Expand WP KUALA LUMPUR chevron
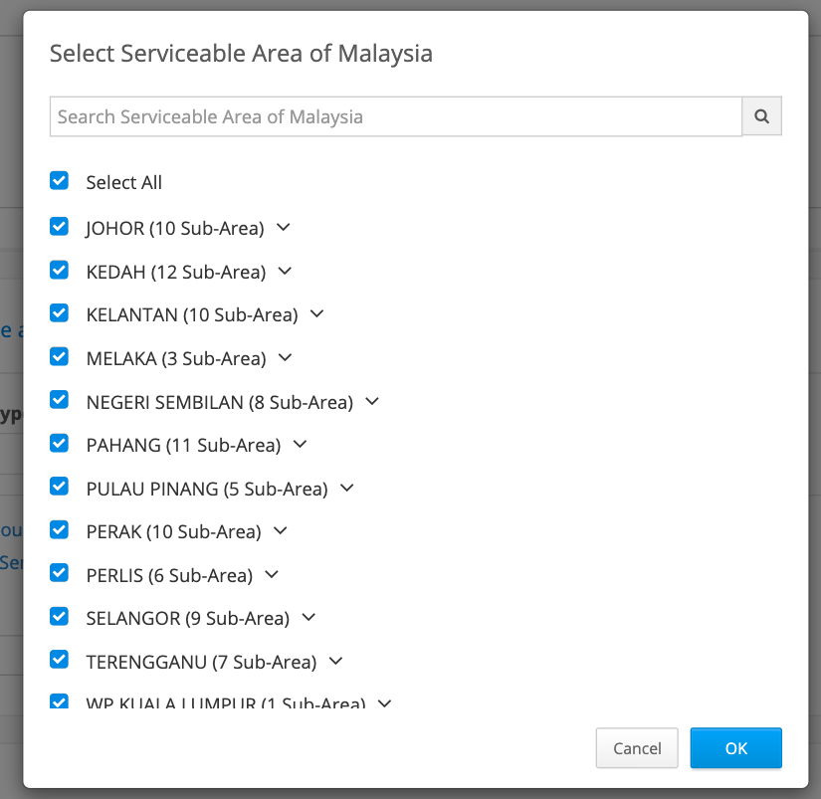 coord(385,703)
